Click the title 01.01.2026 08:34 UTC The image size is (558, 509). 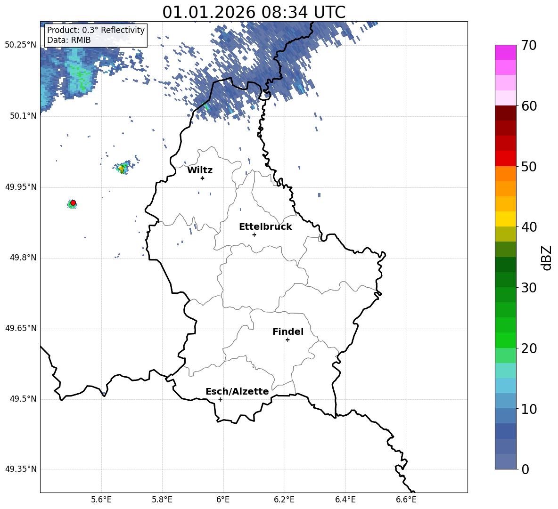point(254,12)
